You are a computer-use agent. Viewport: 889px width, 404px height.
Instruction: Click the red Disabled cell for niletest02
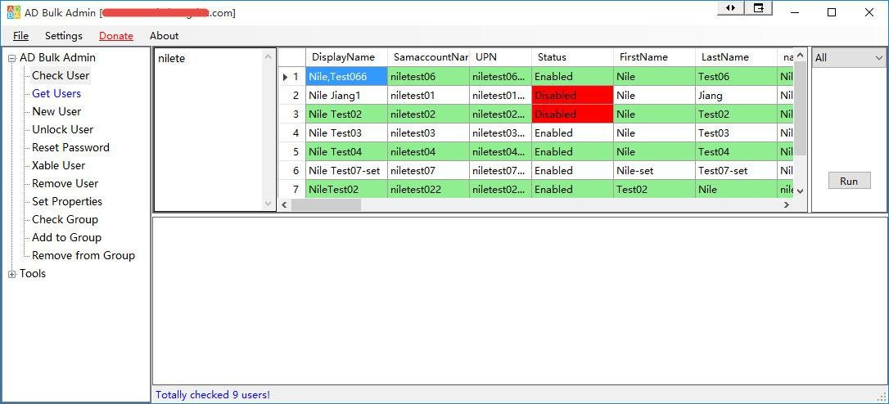pyautogui.click(x=572, y=114)
